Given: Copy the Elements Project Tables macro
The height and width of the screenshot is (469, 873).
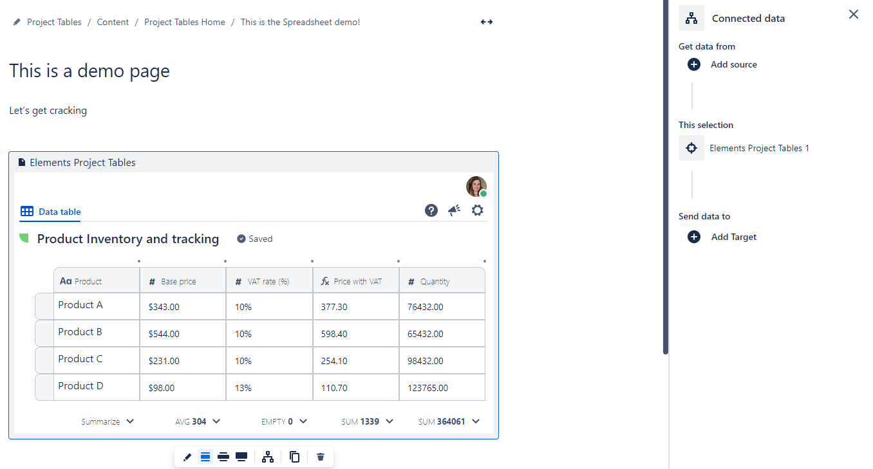Looking at the screenshot, I should click(x=294, y=457).
